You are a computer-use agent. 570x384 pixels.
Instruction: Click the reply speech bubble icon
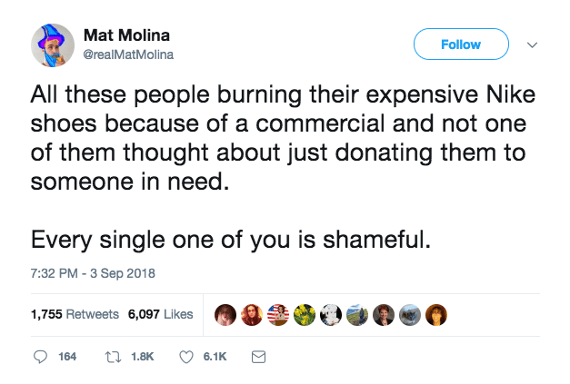pyautogui.click(x=41, y=357)
